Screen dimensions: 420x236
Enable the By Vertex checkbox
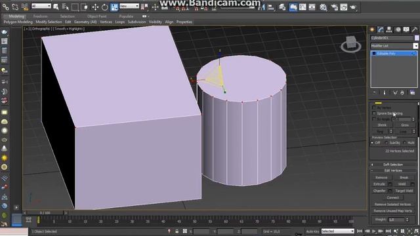tap(374, 108)
